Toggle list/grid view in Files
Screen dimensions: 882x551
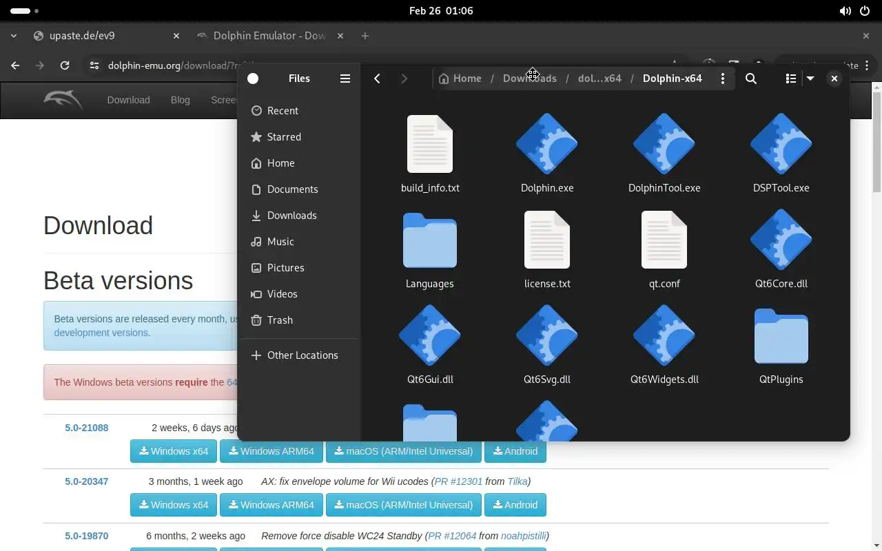pyautogui.click(x=791, y=79)
